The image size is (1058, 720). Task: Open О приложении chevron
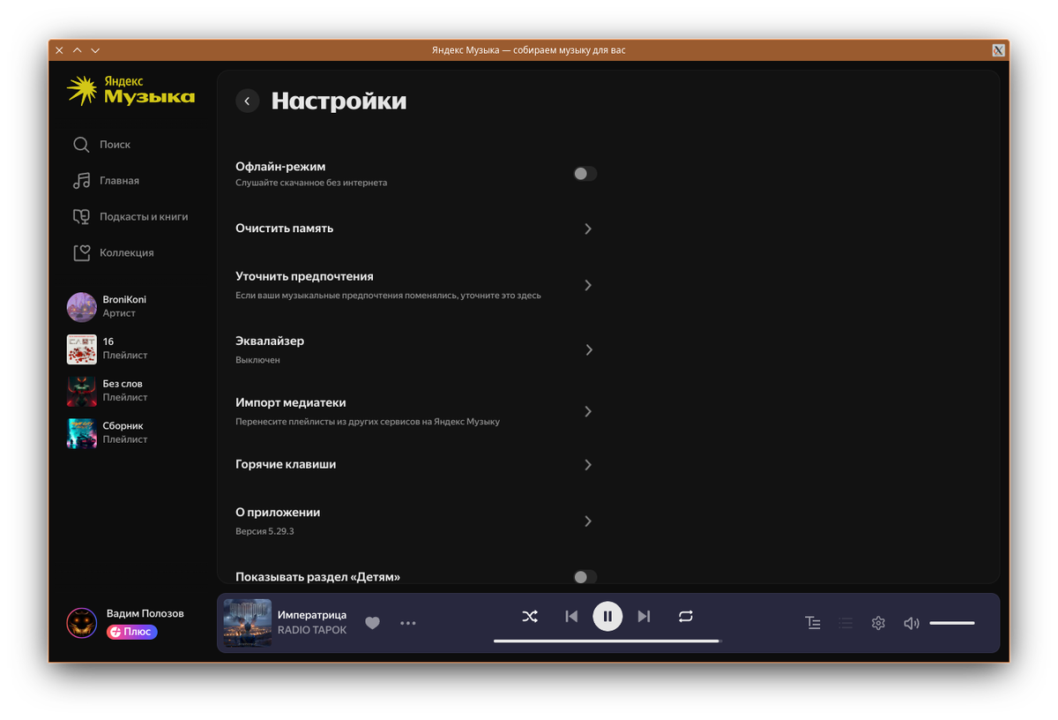point(588,521)
